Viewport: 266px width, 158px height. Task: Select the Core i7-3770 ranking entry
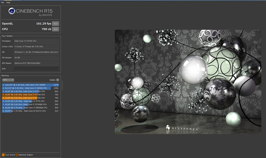pyautogui.click(x=31, y=101)
